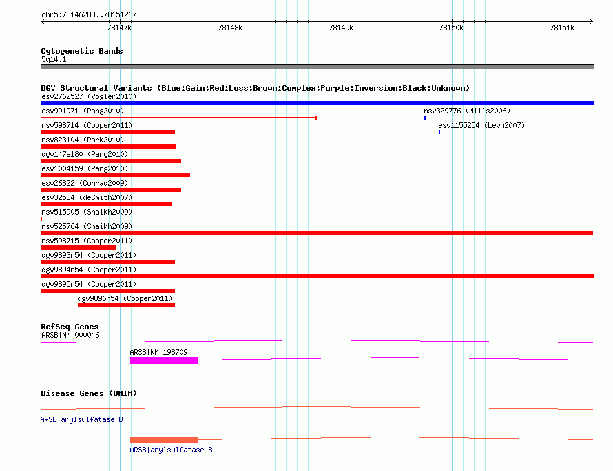This screenshot has width=613, height=471.
Task: Select the dgv147e180 (Pang2010) red bar
Action: tap(111, 161)
